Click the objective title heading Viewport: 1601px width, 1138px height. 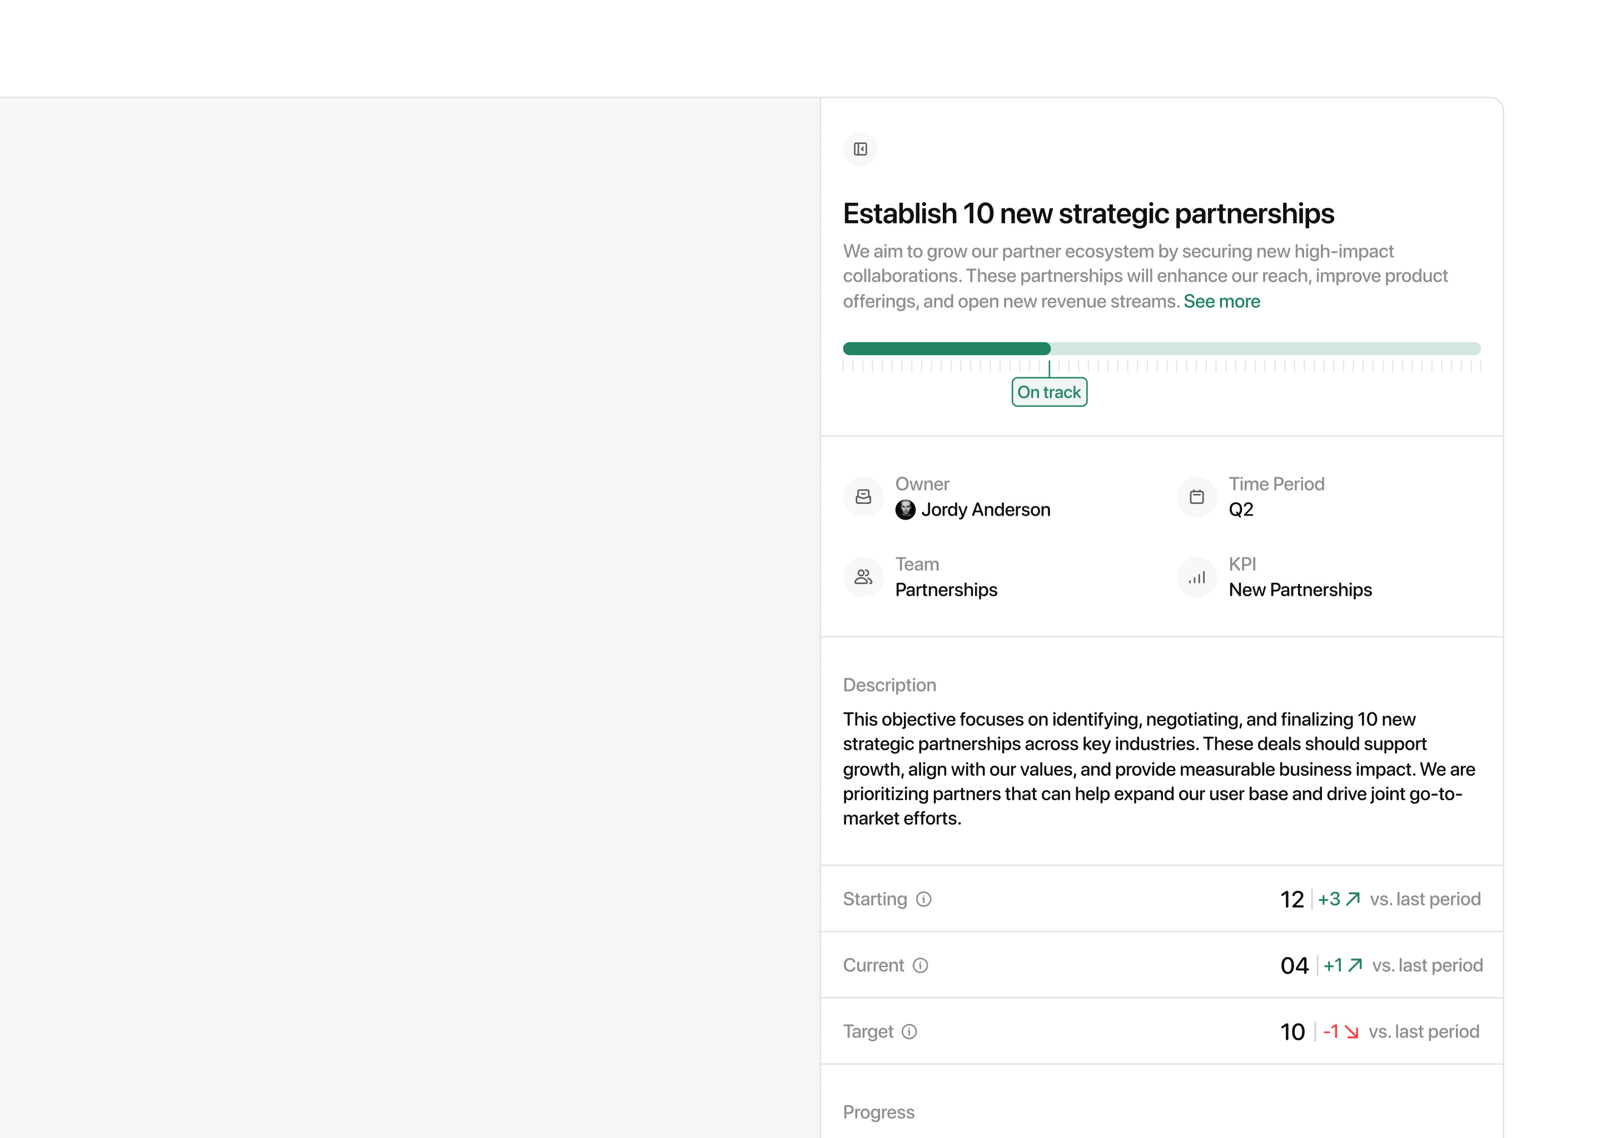coord(1088,214)
